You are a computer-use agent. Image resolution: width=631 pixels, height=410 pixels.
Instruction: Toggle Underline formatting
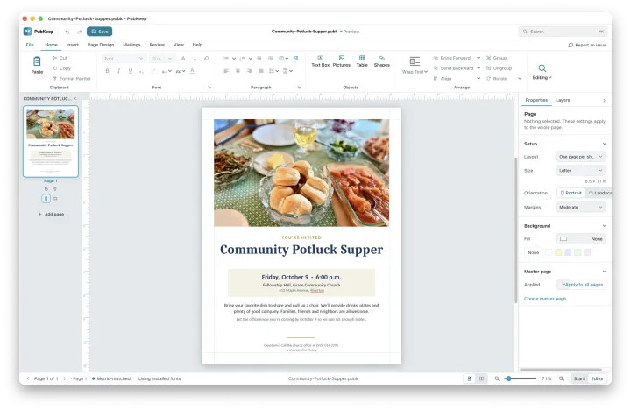click(x=131, y=71)
